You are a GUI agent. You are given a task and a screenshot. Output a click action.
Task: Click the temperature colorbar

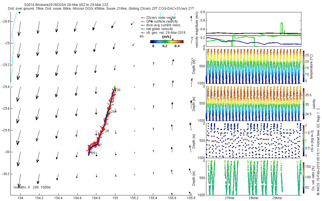tap(304, 66)
